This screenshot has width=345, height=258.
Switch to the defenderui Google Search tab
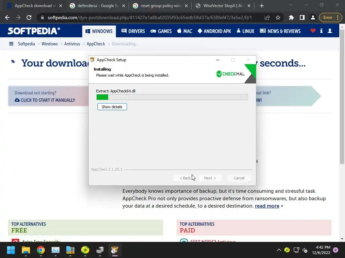tap(97, 6)
